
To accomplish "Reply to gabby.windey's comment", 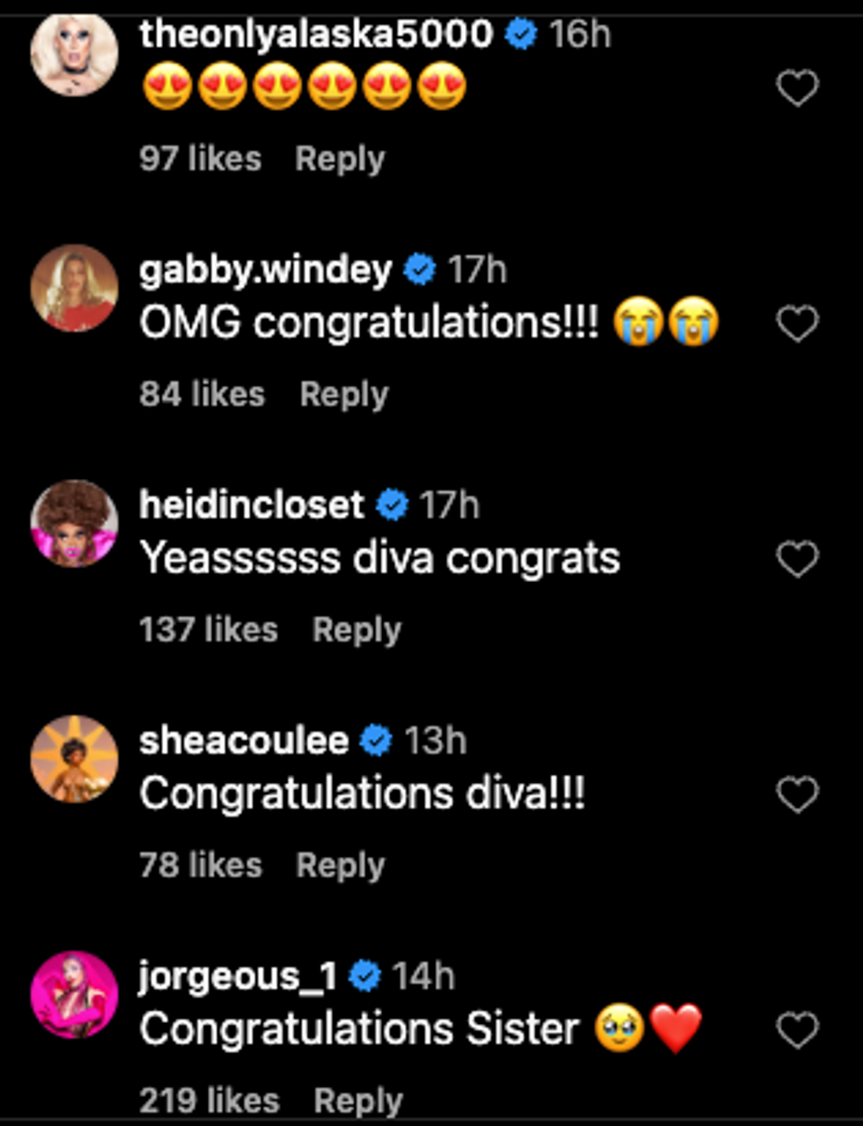I will pos(343,394).
